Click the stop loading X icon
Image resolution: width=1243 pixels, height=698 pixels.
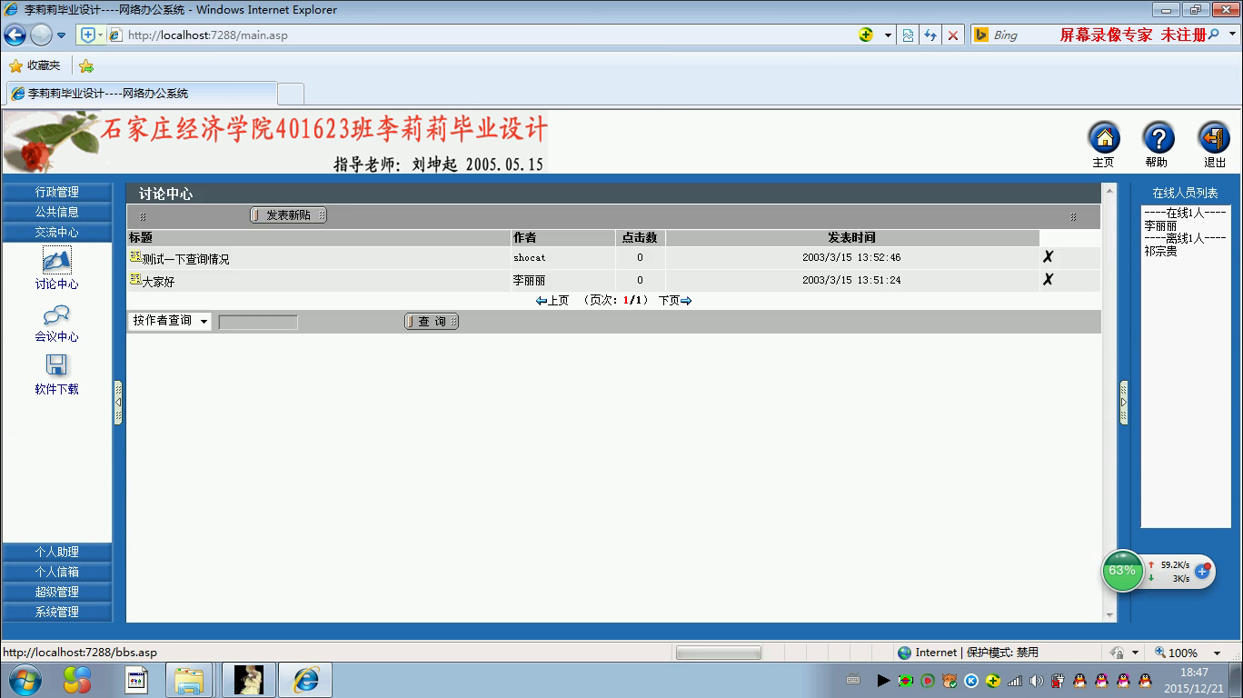[953, 35]
